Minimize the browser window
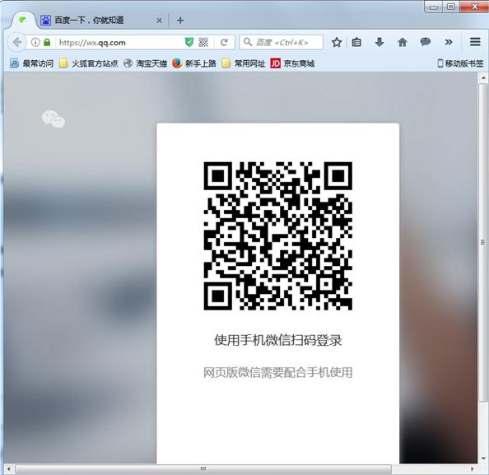Viewport: 489px width, 475px height. tap(434, 7)
